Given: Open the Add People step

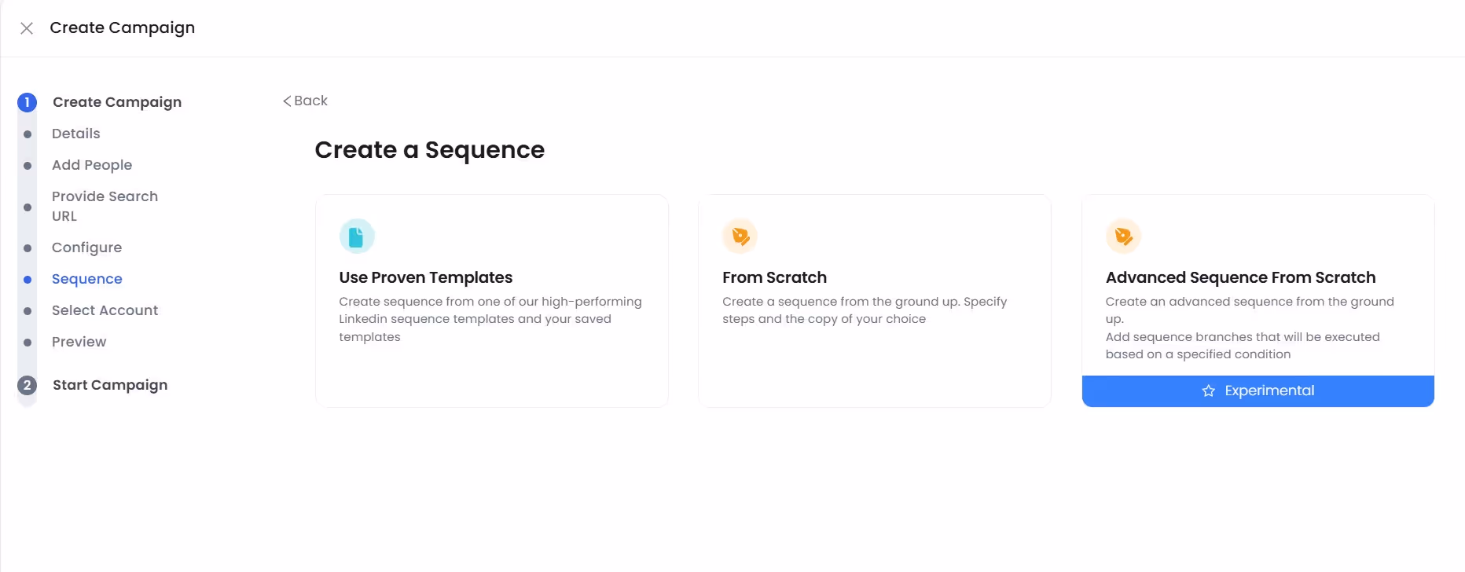Looking at the screenshot, I should point(92,165).
